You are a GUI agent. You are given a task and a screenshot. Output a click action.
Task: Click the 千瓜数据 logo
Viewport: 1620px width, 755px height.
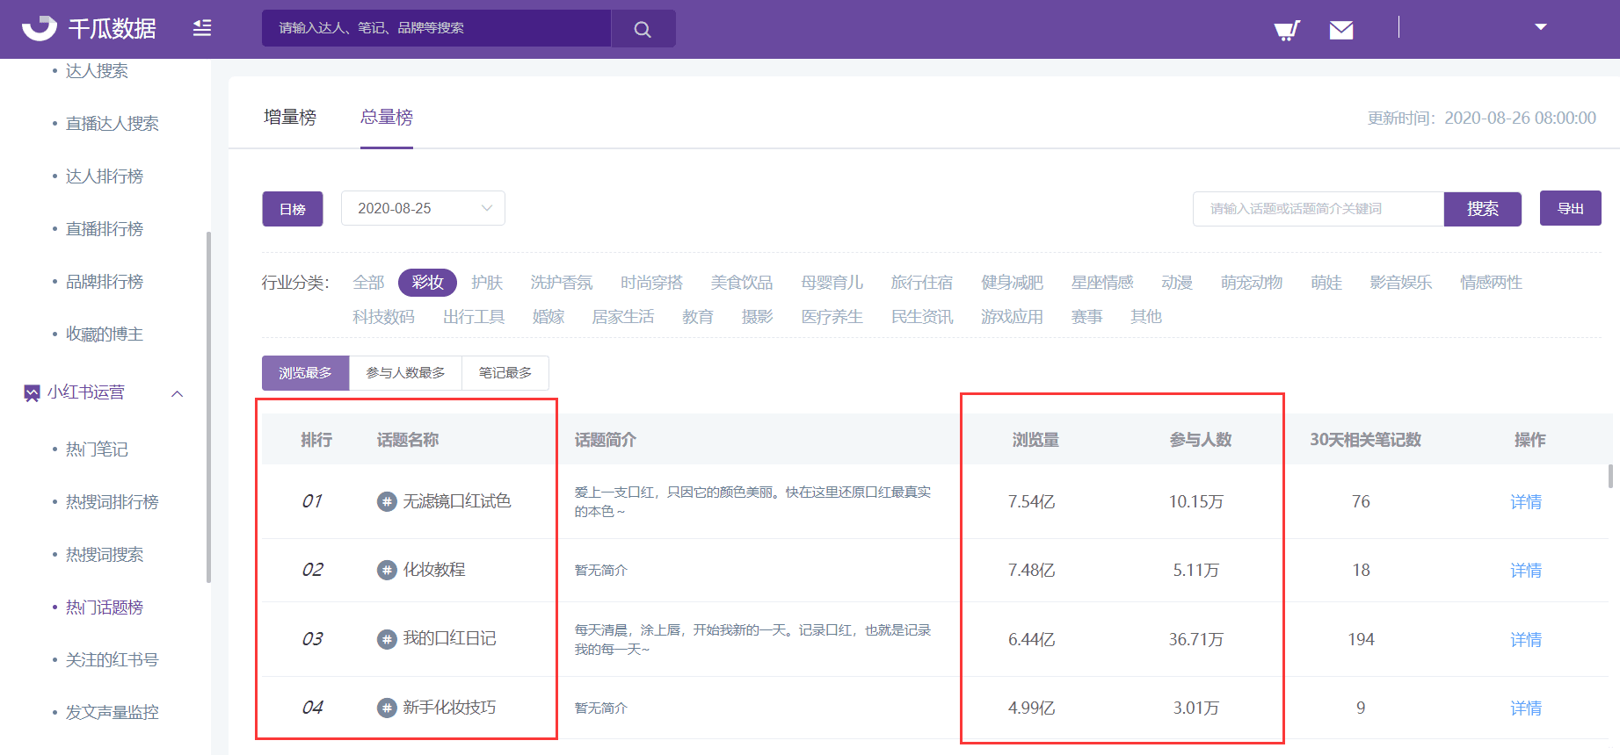pyautogui.click(x=89, y=28)
